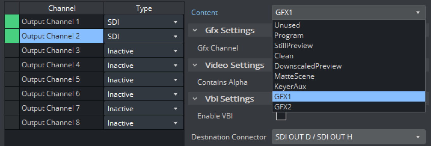Close the Content dropdown via its arrow
This screenshot has height=146, width=431.
click(x=418, y=13)
